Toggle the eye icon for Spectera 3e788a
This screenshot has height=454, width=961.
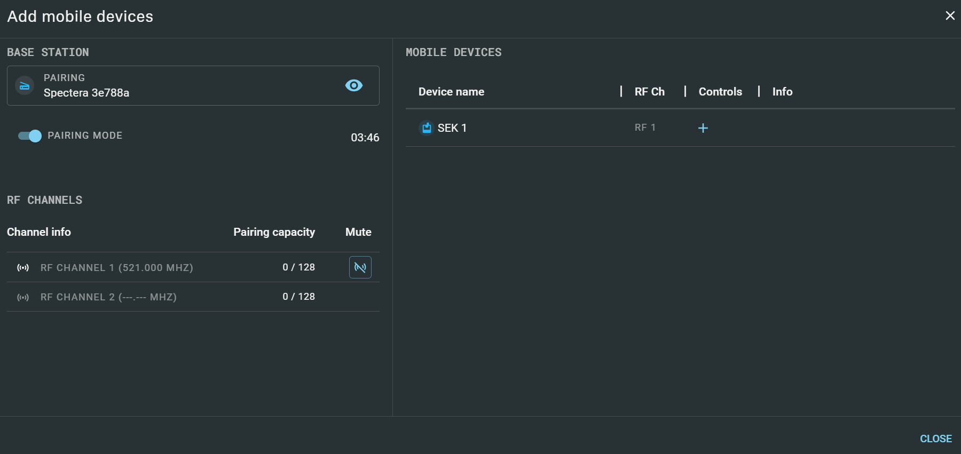353,85
